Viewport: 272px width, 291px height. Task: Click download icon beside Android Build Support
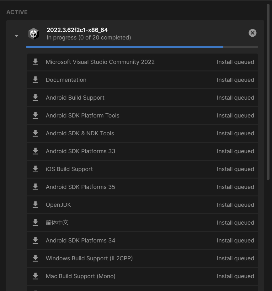point(35,98)
